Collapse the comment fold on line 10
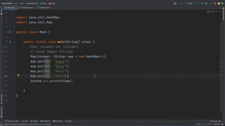Screen dimensions: 225x126 (x=15, y=47)
